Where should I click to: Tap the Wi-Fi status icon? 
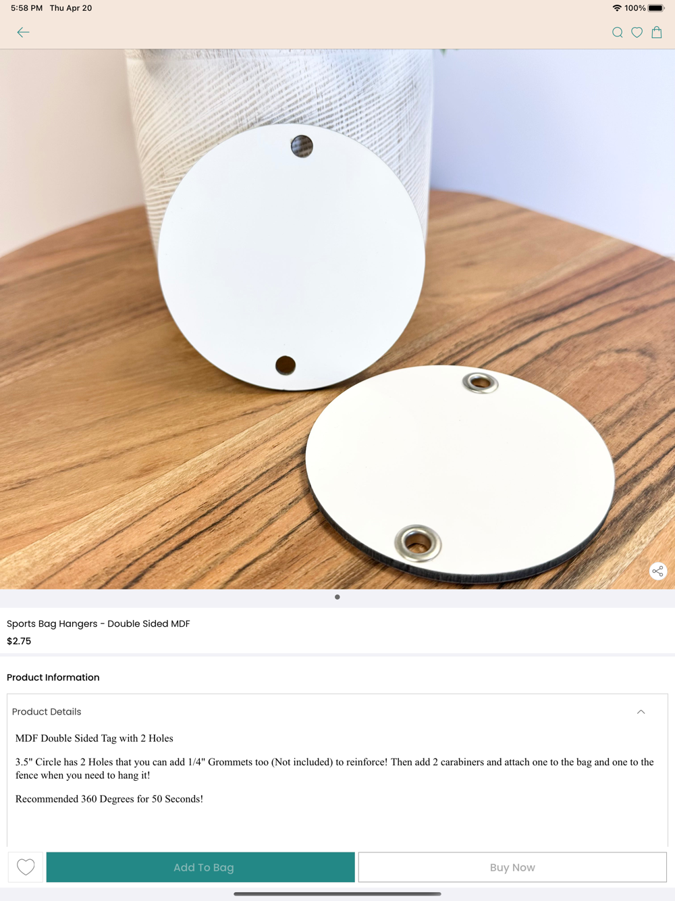click(x=617, y=8)
